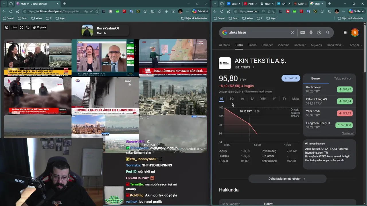Click the Kopyala copy button
367x206 pixels.
click(x=40, y=27)
